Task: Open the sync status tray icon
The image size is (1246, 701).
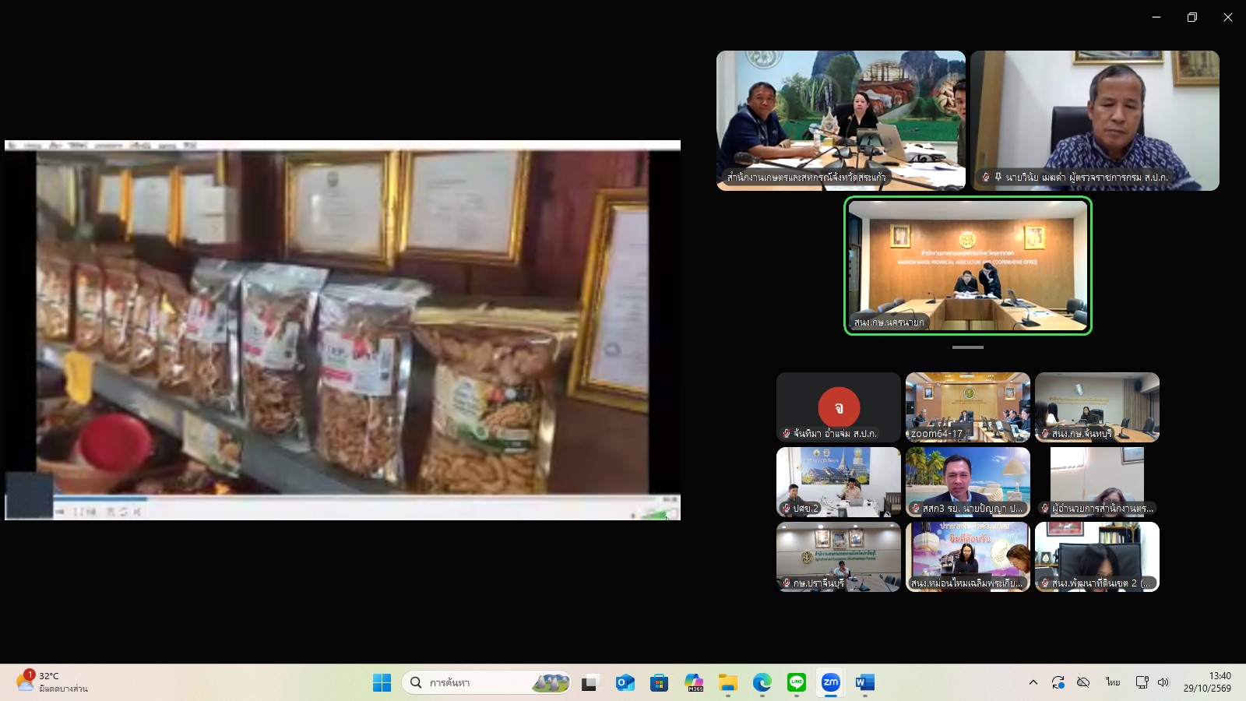Action: tap(1058, 683)
